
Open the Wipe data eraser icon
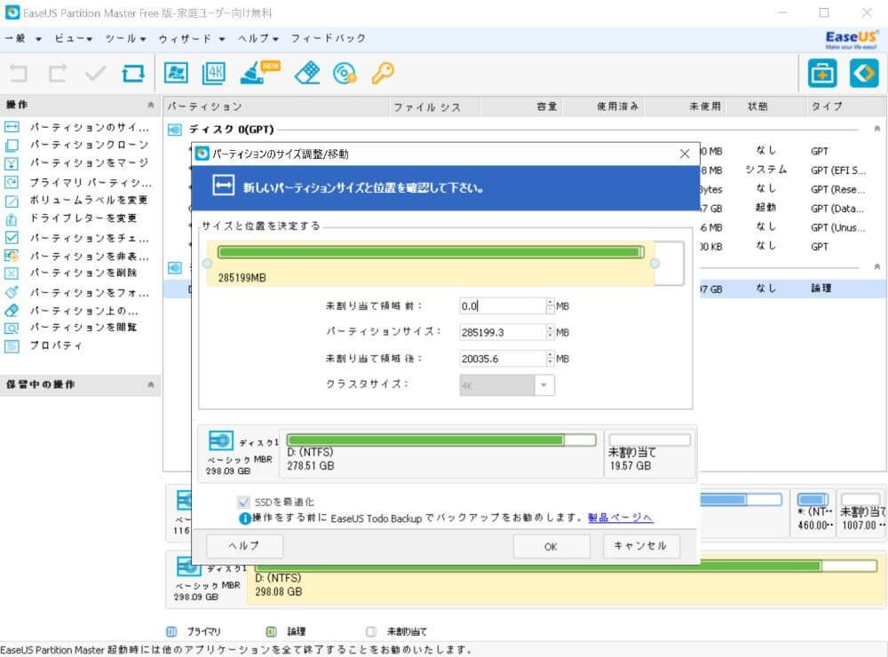(307, 73)
